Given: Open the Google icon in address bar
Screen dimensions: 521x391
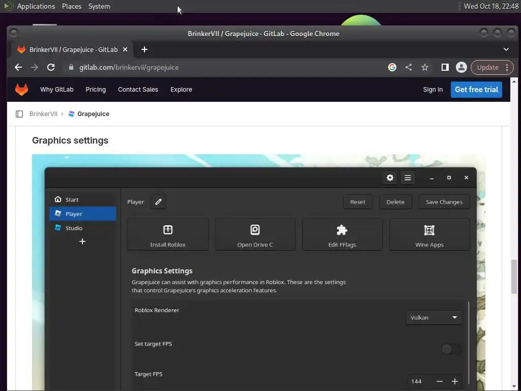Looking at the screenshot, I should pos(392,68).
